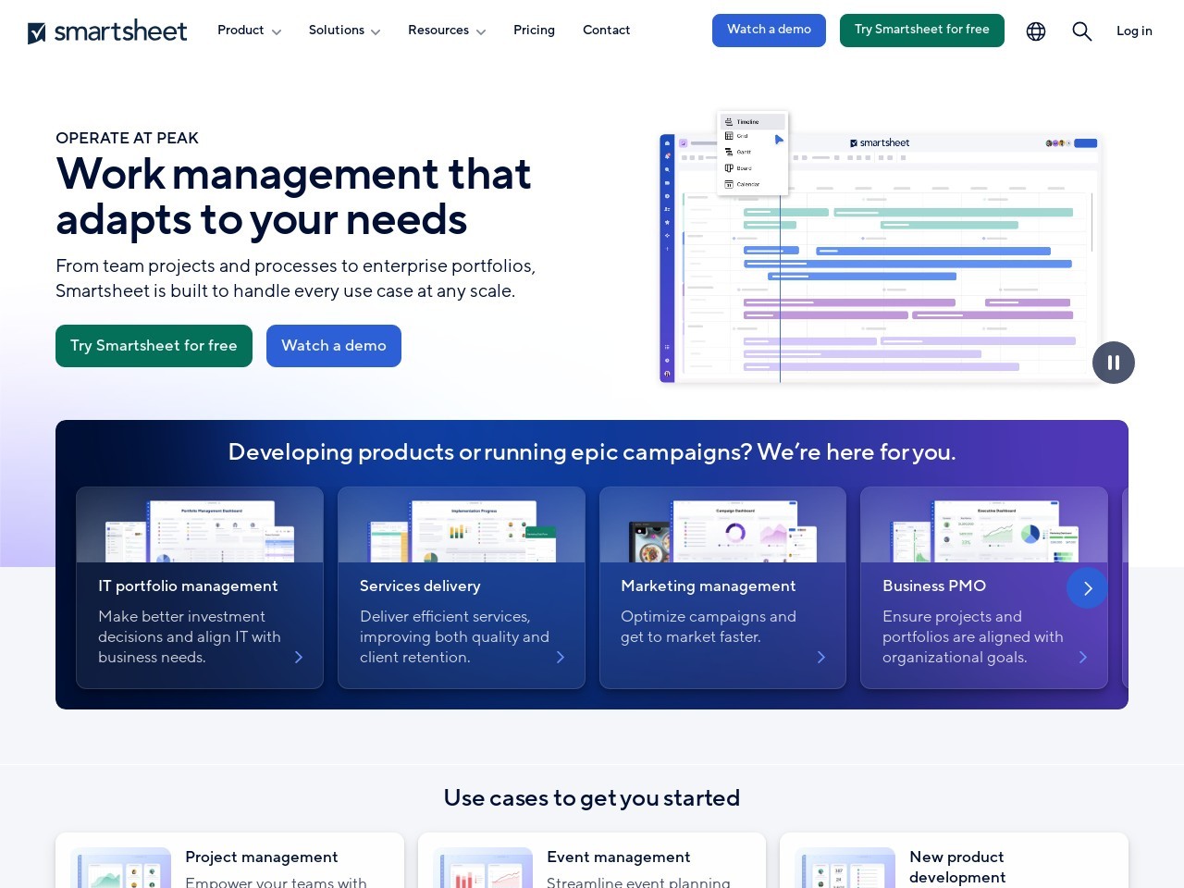The image size is (1184, 888).
Task: Click the arrow on Marketing management card
Action: tap(821, 657)
